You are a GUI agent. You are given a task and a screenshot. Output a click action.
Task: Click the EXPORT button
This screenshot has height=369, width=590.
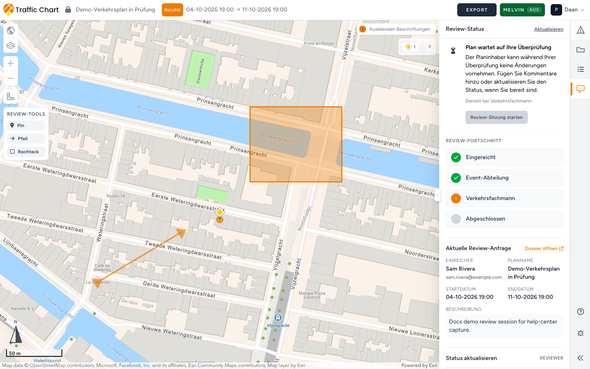(477, 10)
